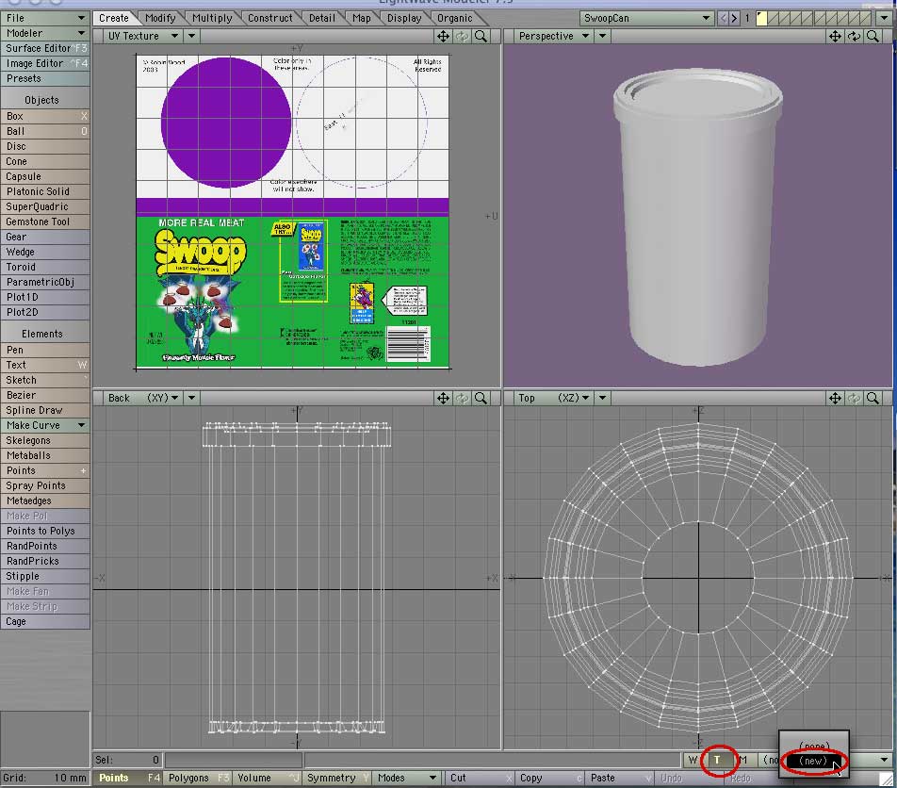Click the Top viewport rotate icon
Viewport: 897px width, 788px height.
coord(854,398)
